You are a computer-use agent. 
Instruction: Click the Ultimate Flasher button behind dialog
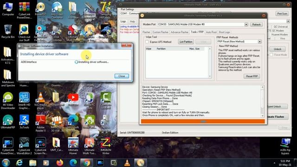point(277,117)
